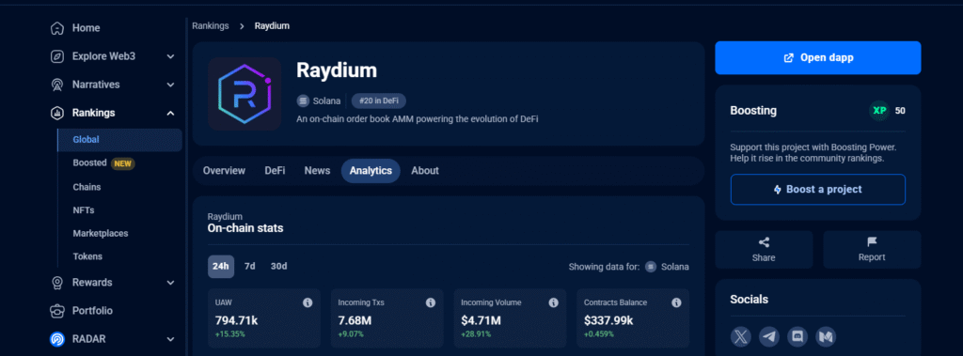The image size is (963, 356).
Task: Expand the RADAR chevron
Action: 171,339
